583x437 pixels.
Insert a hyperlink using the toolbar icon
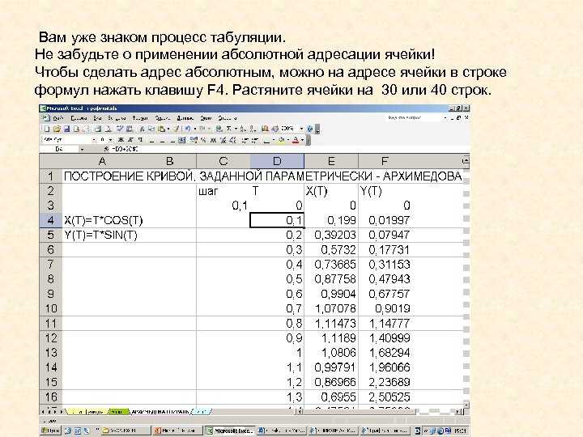coord(219,129)
